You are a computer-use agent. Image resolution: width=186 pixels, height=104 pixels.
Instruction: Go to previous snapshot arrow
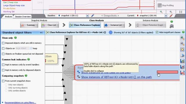[102, 16]
